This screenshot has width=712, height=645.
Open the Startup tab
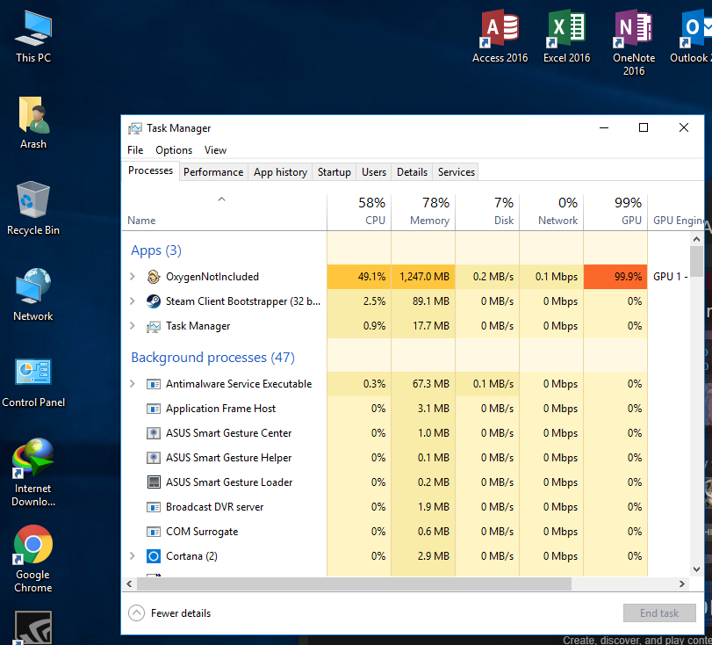(x=334, y=172)
